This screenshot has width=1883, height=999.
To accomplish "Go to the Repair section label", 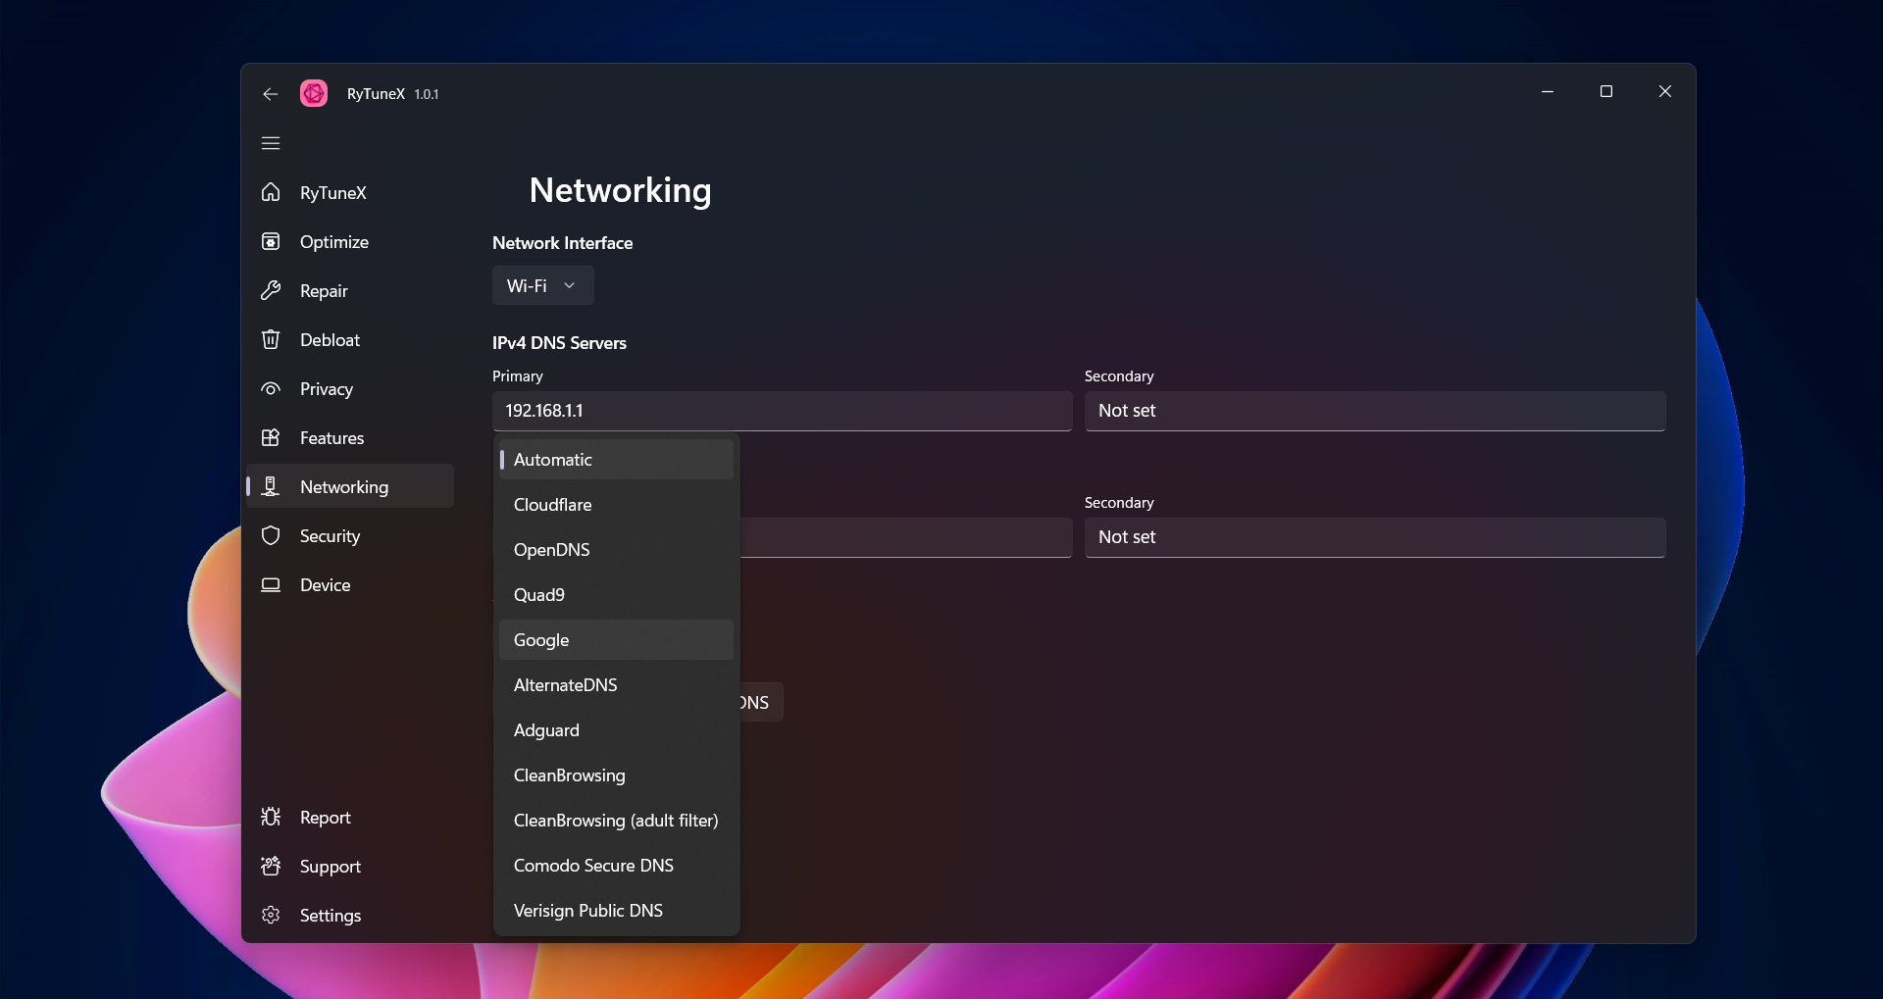I will [x=324, y=290].
